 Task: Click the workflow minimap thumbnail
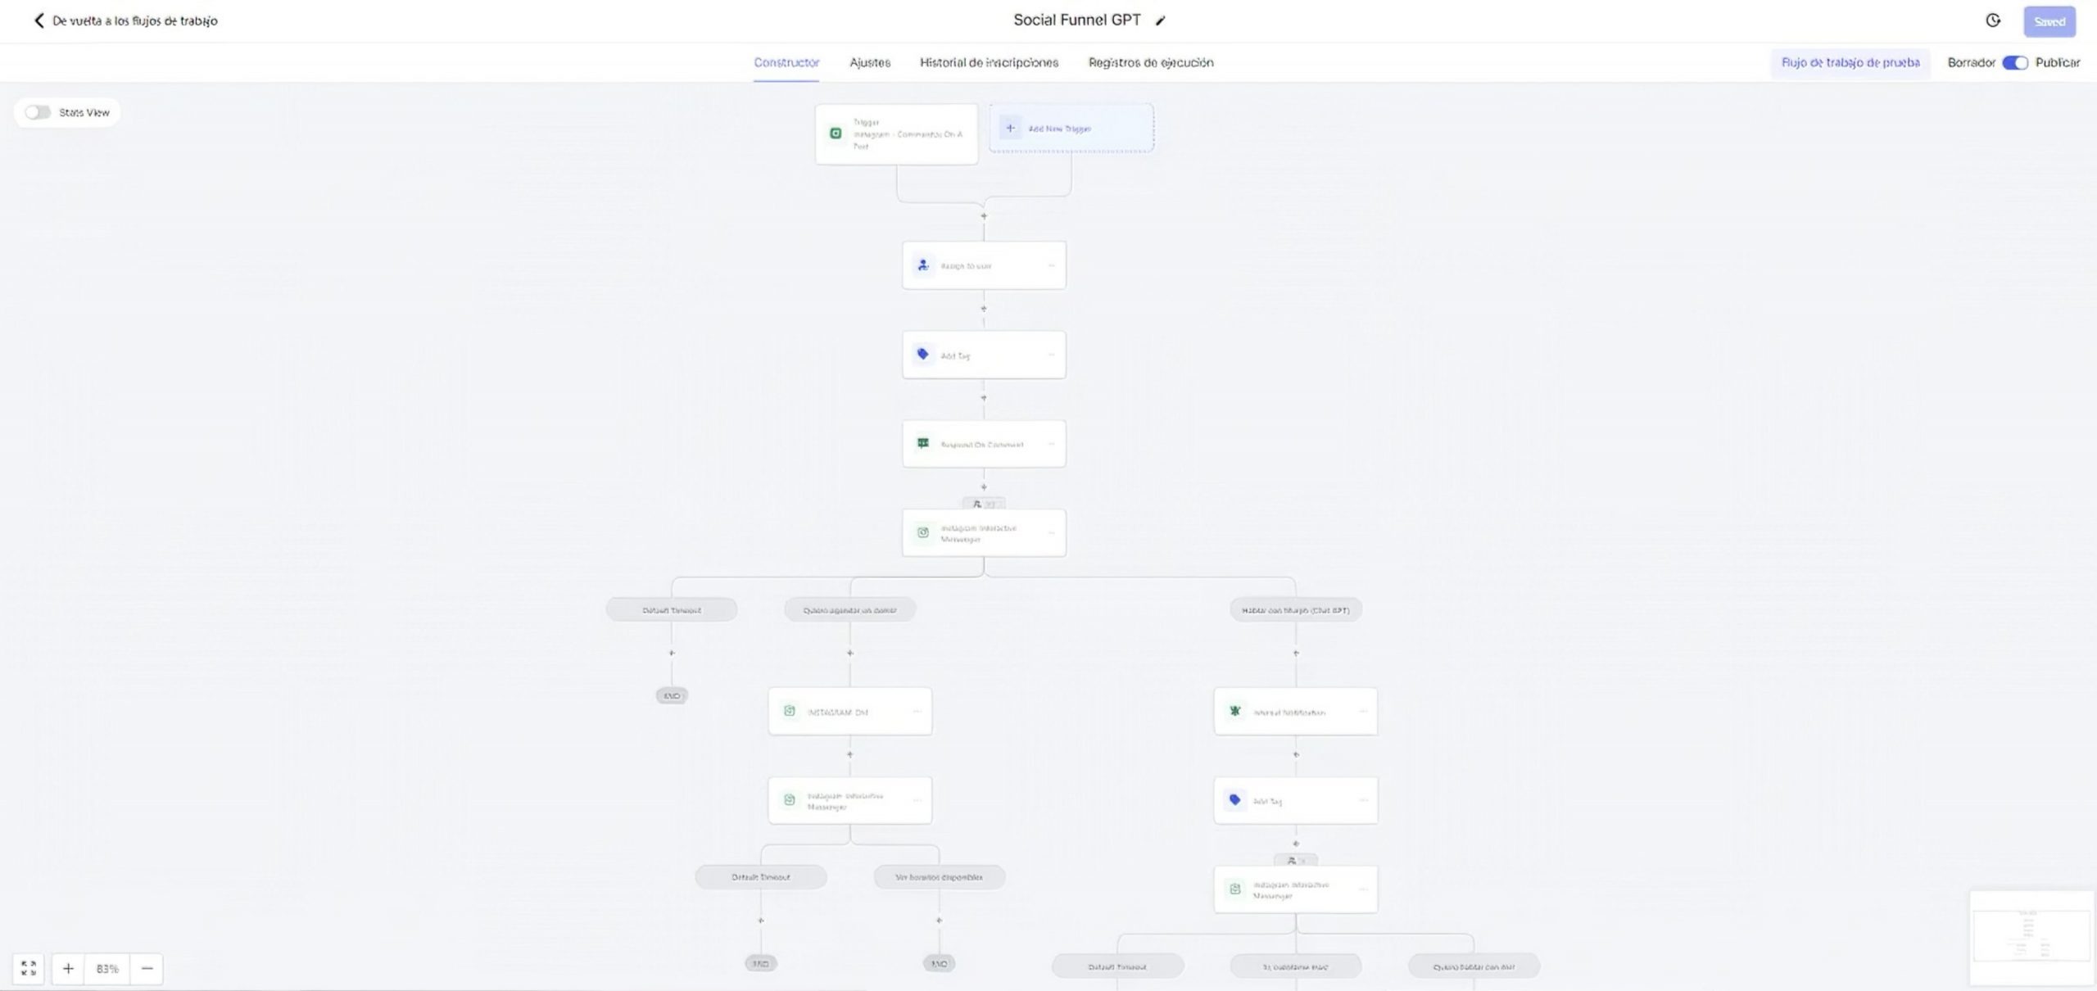point(2031,937)
